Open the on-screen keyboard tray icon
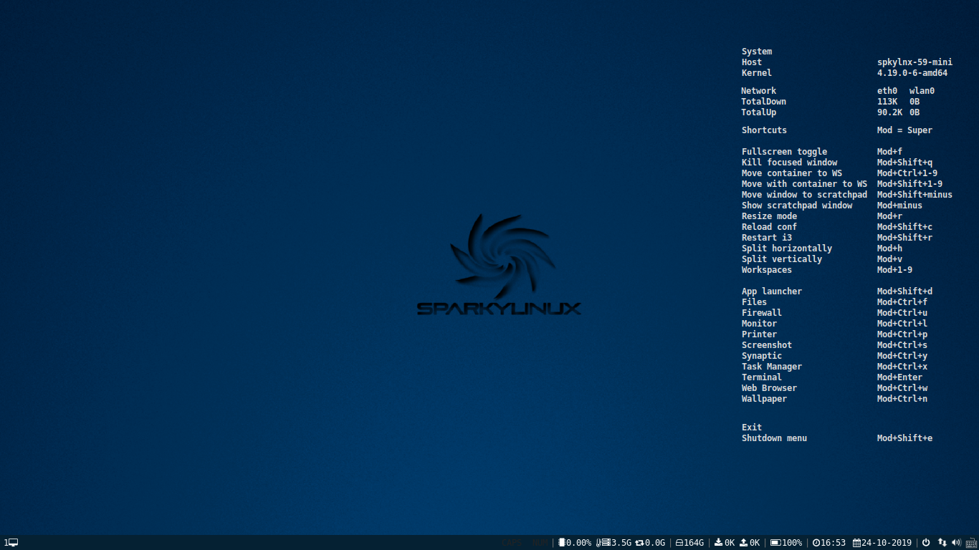The width and height of the screenshot is (979, 550). pyautogui.click(x=971, y=542)
